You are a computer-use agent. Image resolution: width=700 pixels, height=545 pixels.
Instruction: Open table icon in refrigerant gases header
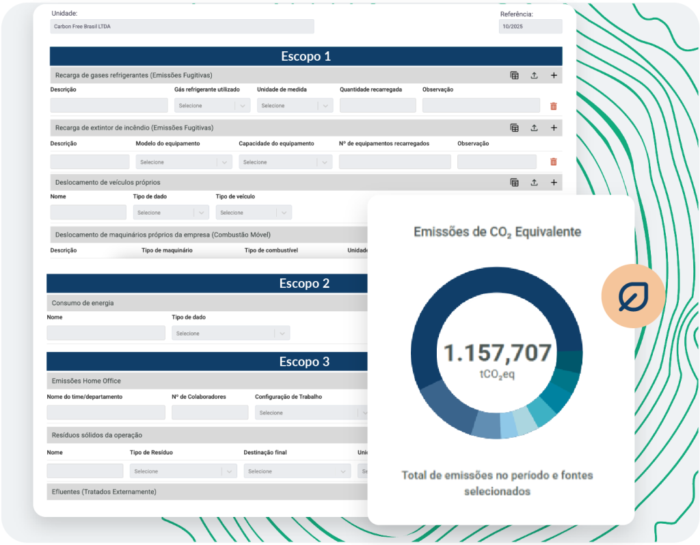click(x=514, y=75)
